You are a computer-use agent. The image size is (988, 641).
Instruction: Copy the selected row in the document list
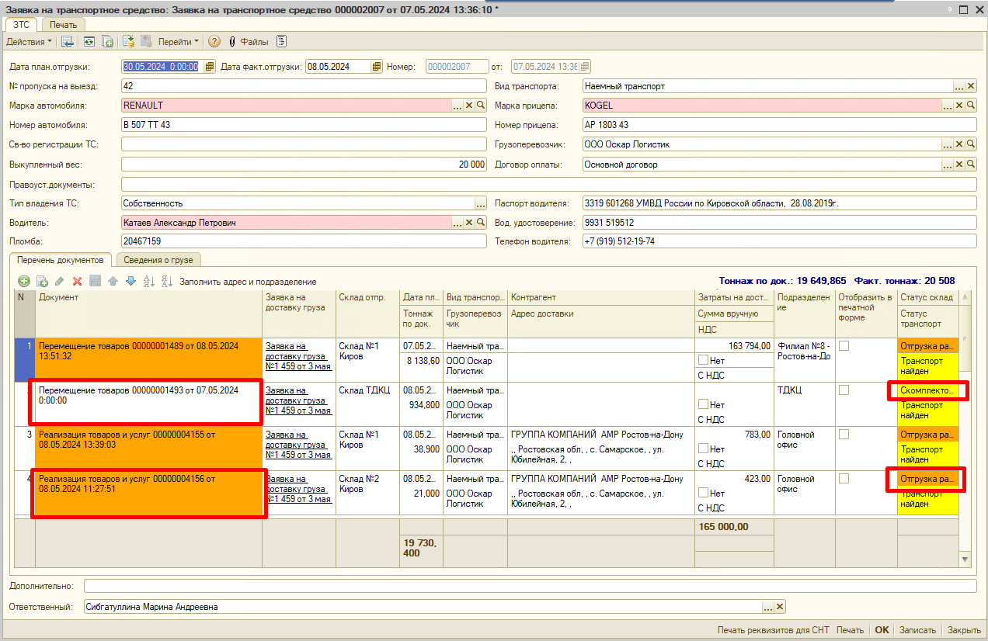pos(42,282)
